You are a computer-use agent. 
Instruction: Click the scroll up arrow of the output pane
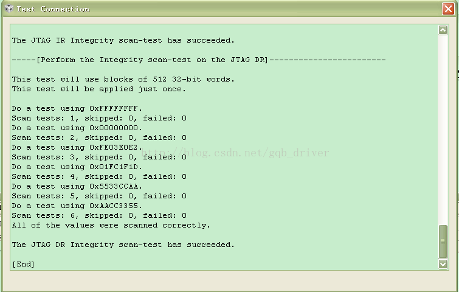tap(443, 30)
